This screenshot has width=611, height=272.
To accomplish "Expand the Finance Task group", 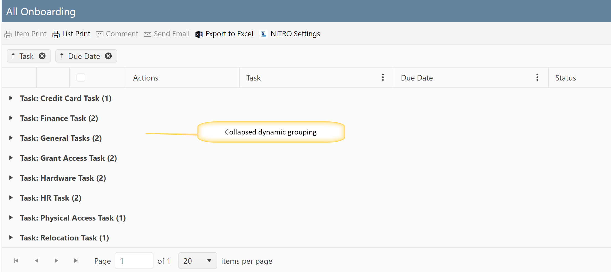I will (11, 118).
